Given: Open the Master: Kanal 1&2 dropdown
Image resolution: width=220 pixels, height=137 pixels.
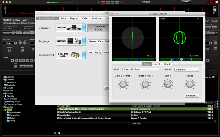Looking at the screenshot, I should (x=98, y=41).
